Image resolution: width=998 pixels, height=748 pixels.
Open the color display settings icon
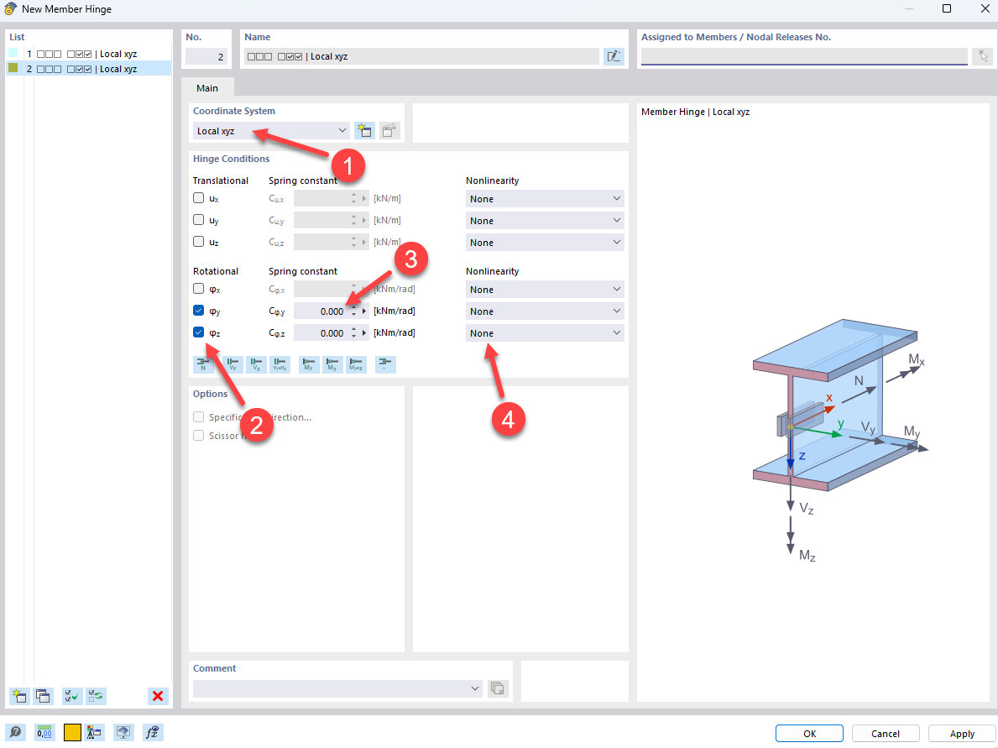coord(94,732)
